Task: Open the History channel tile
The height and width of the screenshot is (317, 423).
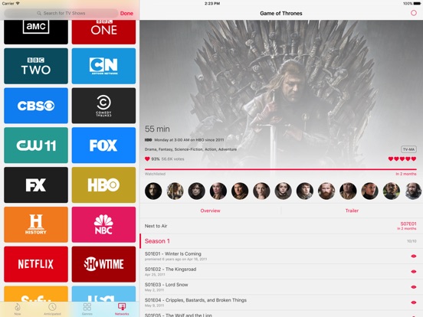Action: 36,224
